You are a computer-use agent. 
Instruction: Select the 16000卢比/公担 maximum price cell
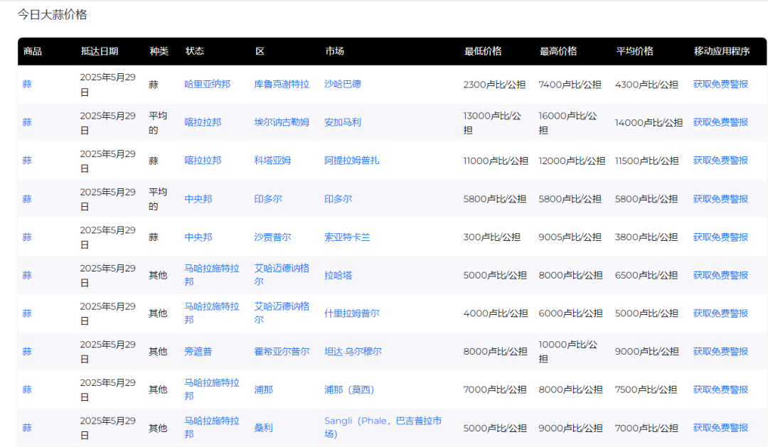[x=568, y=123]
